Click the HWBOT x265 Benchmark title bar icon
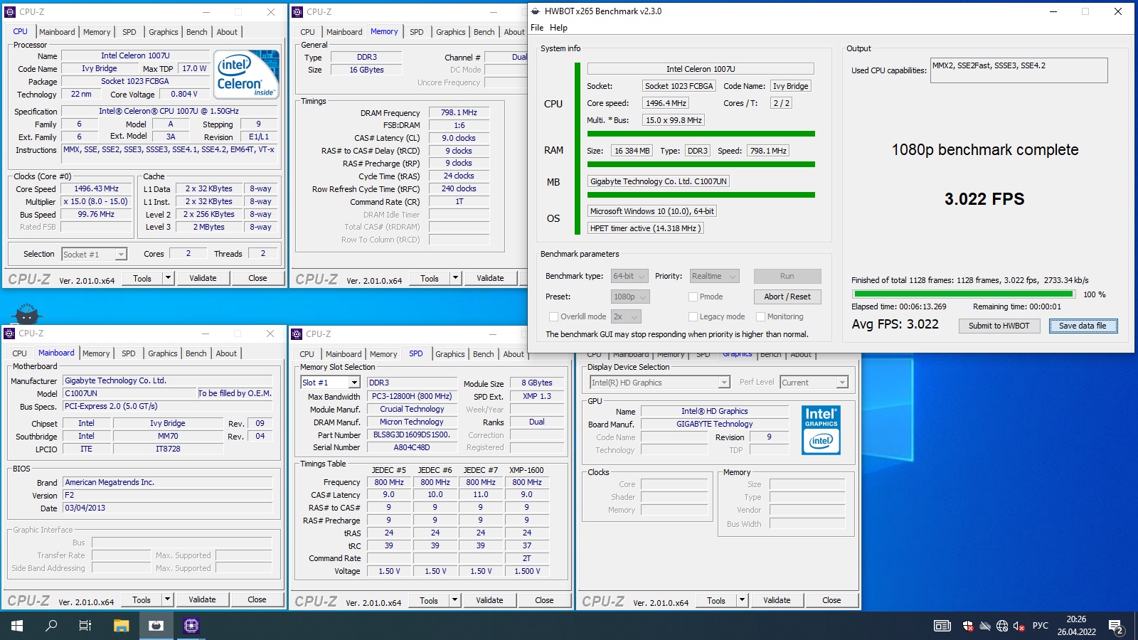 pyautogui.click(x=536, y=11)
